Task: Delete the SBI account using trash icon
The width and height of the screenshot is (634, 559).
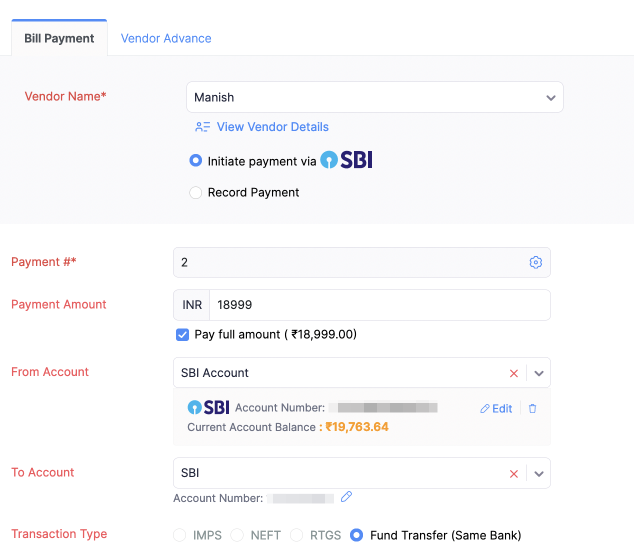Action: (532, 408)
